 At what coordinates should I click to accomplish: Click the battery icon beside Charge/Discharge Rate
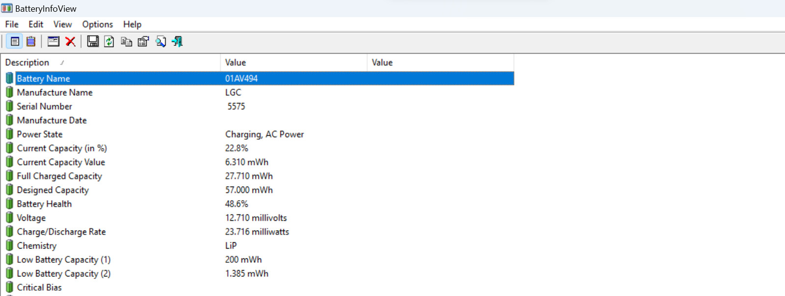[x=9, y=232]
